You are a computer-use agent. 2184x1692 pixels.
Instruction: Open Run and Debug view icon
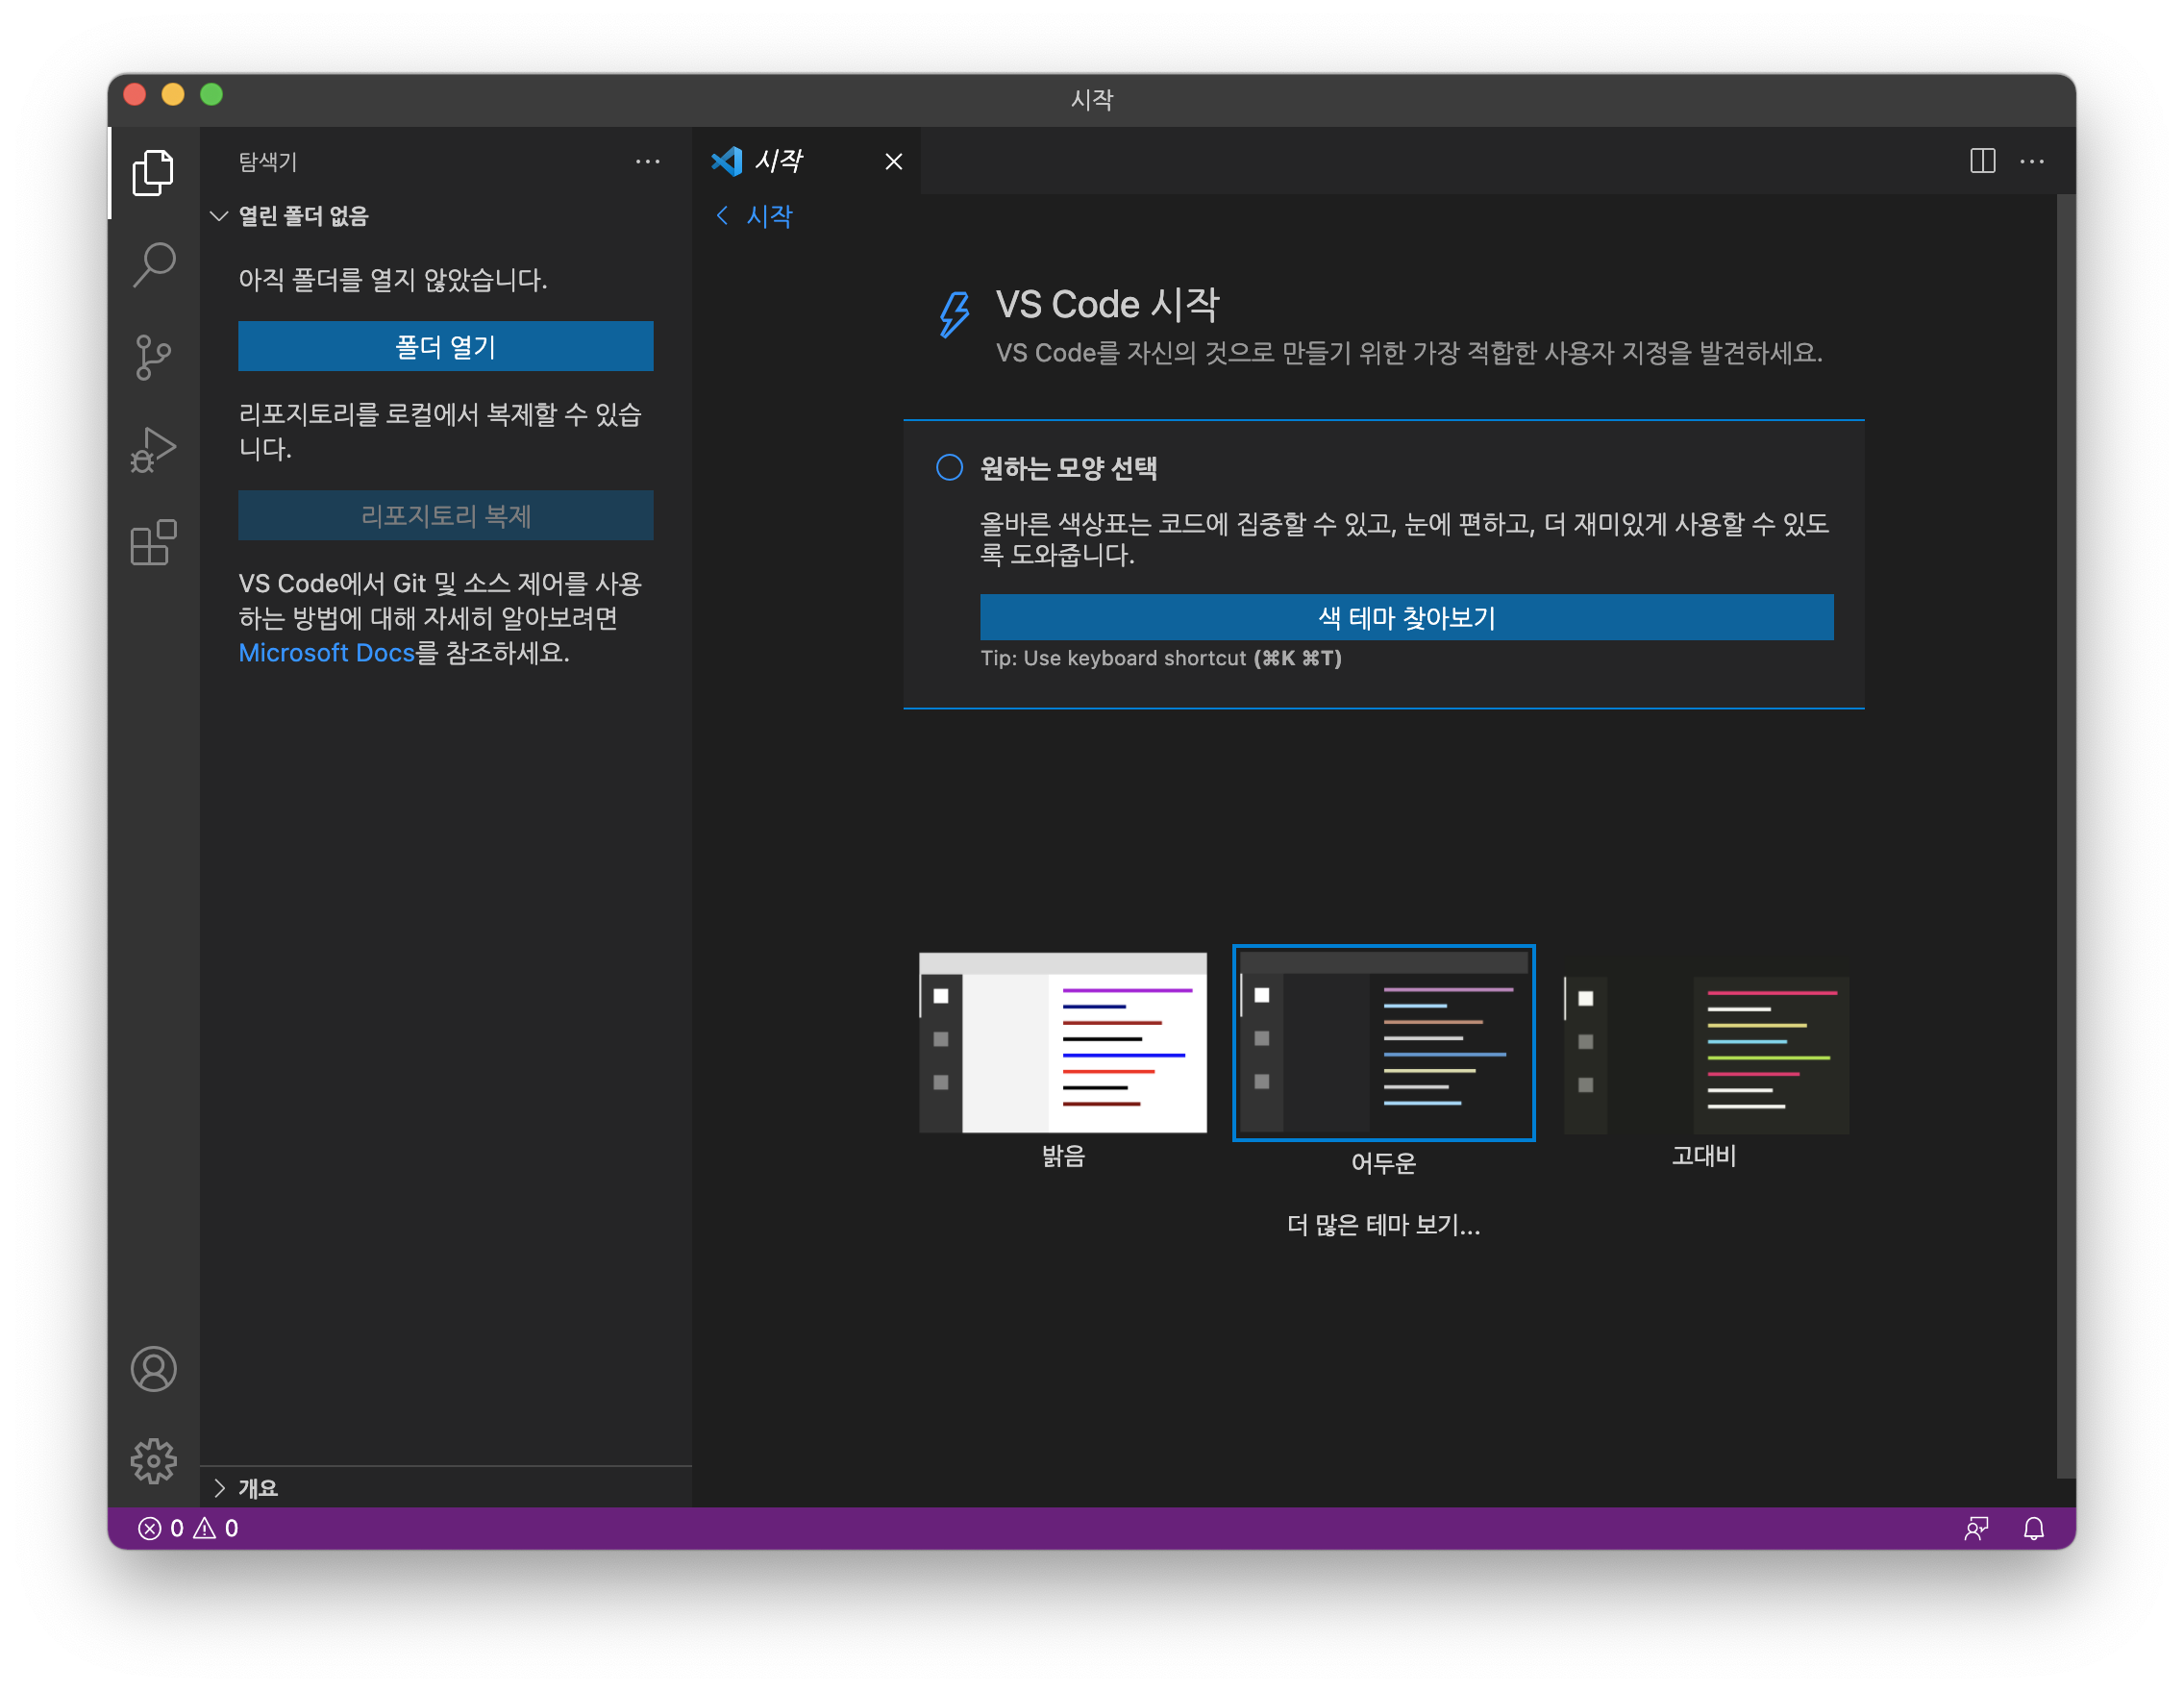(153, 450)
